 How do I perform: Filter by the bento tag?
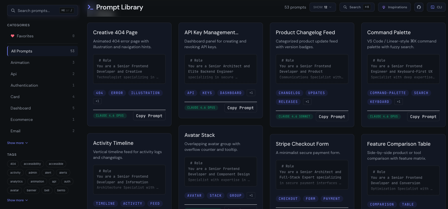click(61, 190)
